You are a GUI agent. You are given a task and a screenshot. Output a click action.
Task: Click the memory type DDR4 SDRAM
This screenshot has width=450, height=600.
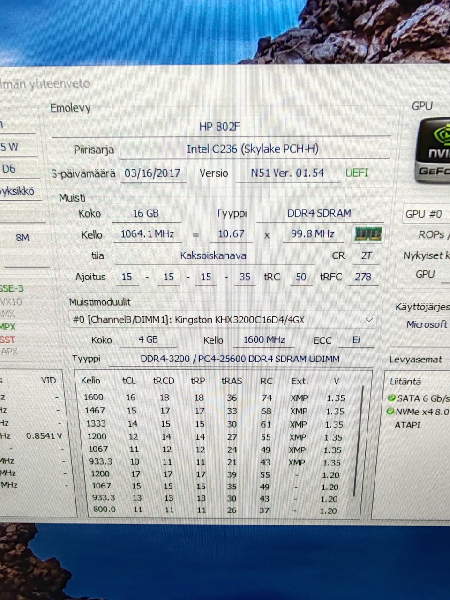tap(319, 213)
